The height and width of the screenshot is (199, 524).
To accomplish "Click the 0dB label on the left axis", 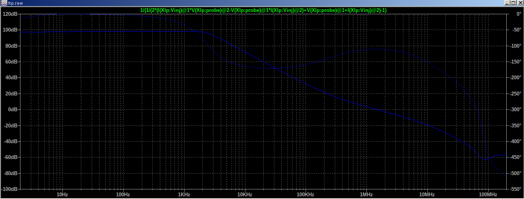I will tap(13, 110).
